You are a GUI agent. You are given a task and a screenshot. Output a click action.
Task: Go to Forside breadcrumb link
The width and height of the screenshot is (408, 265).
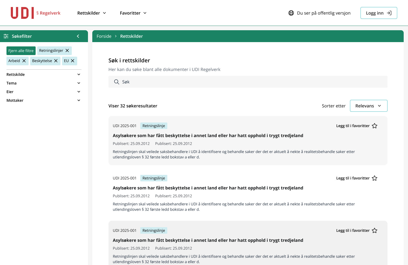point(104,36)
